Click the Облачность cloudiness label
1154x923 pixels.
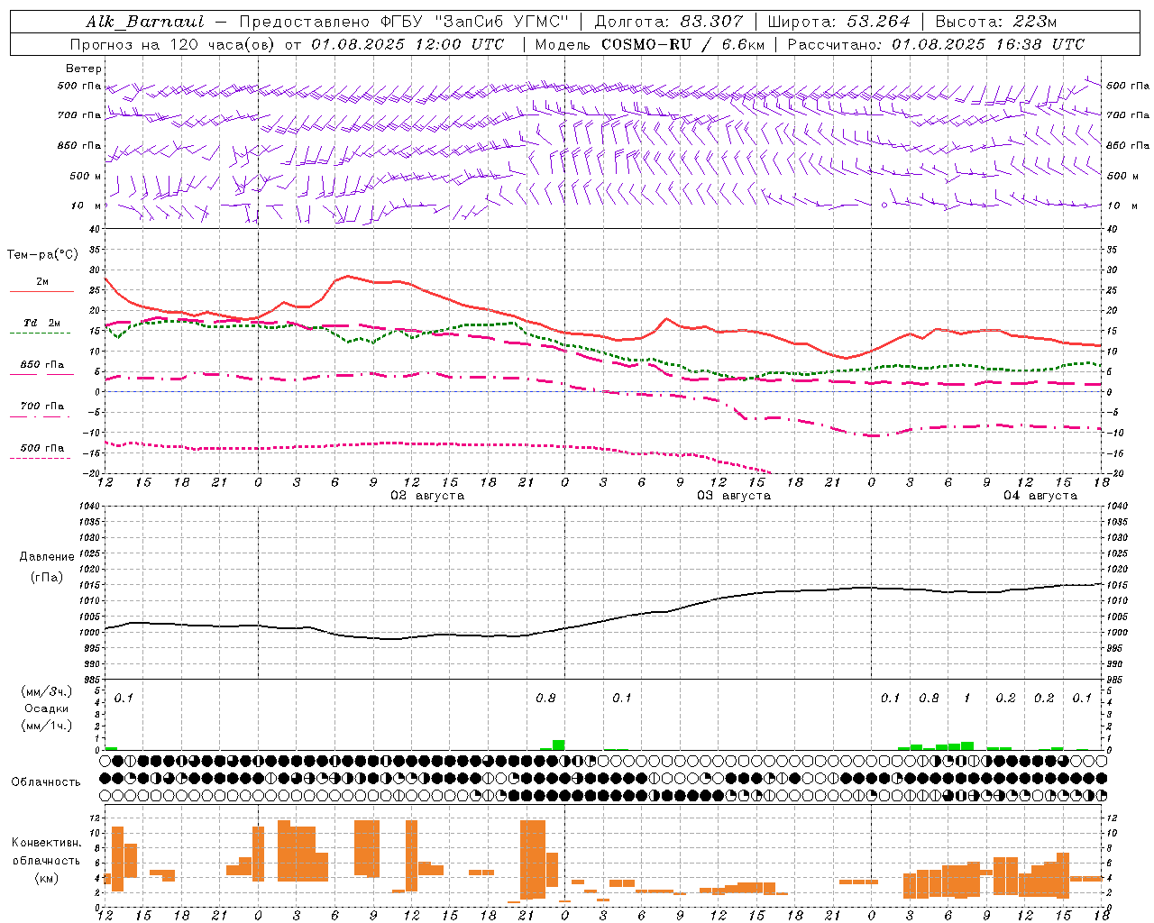[x=46, y=782]
